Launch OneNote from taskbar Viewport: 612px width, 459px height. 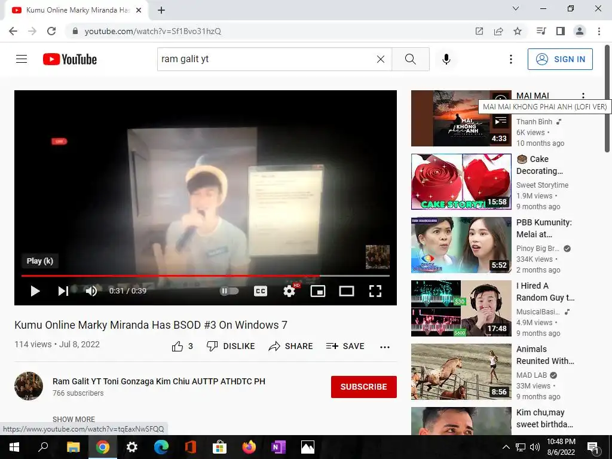(279, 447)
